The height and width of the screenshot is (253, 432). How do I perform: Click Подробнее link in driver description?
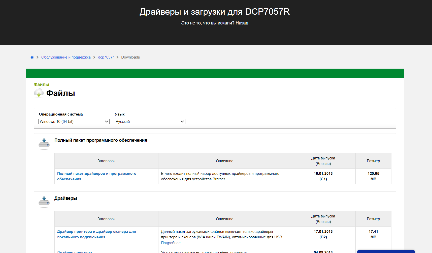172,243
